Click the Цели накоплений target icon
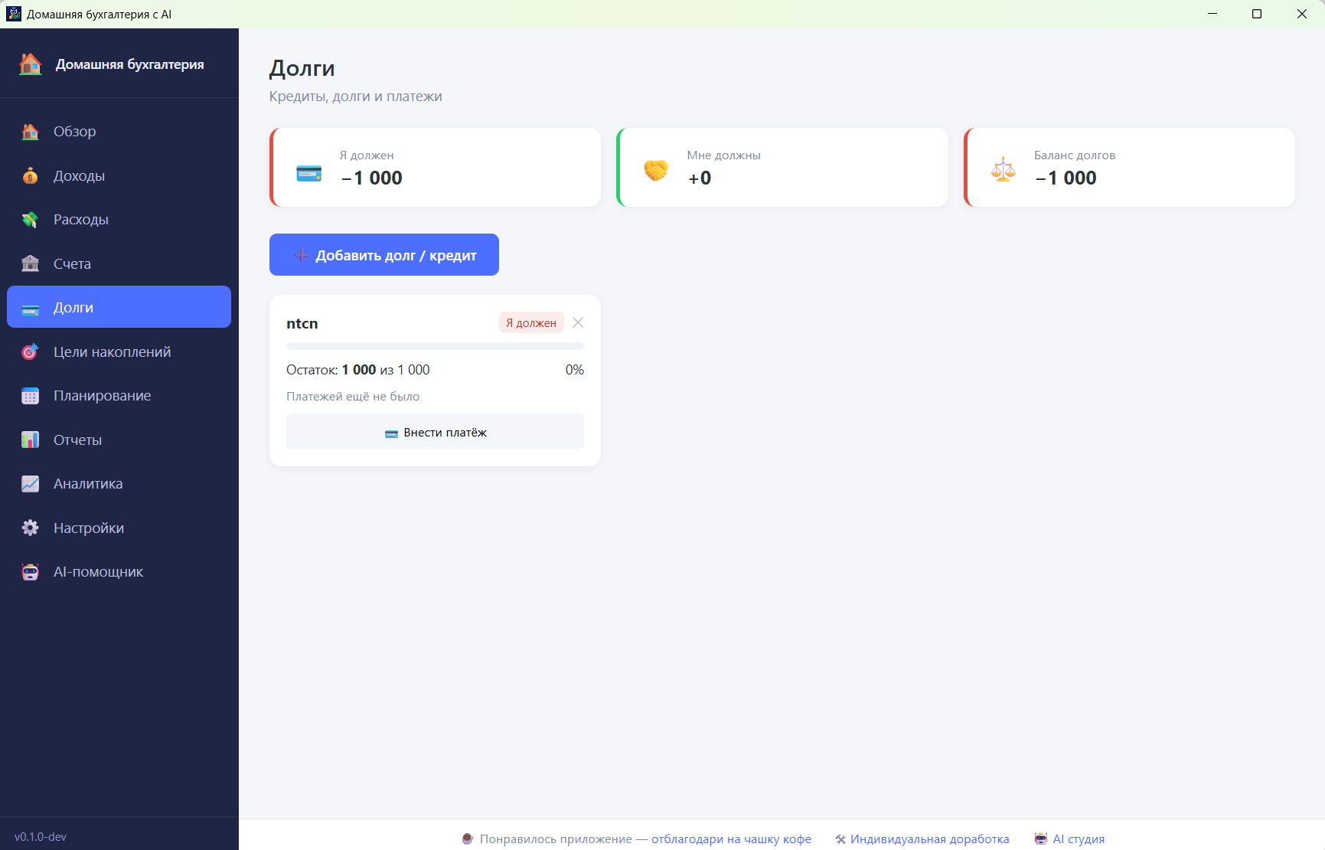The image size is (1325, 850). pyautogui.click(x=30, y=352)
